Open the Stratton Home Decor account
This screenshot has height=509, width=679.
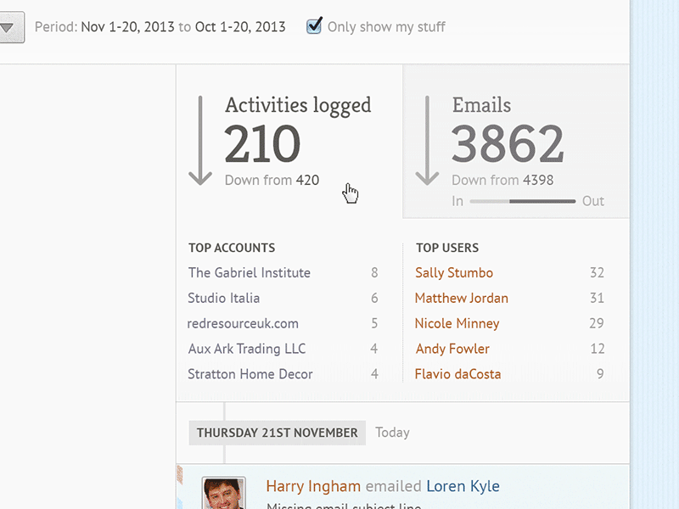click(250, 374)
